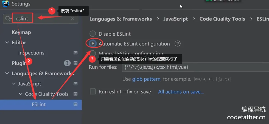
Task: Click the Languages & Frameworks tree label
Action: click(x=43, y=74)
